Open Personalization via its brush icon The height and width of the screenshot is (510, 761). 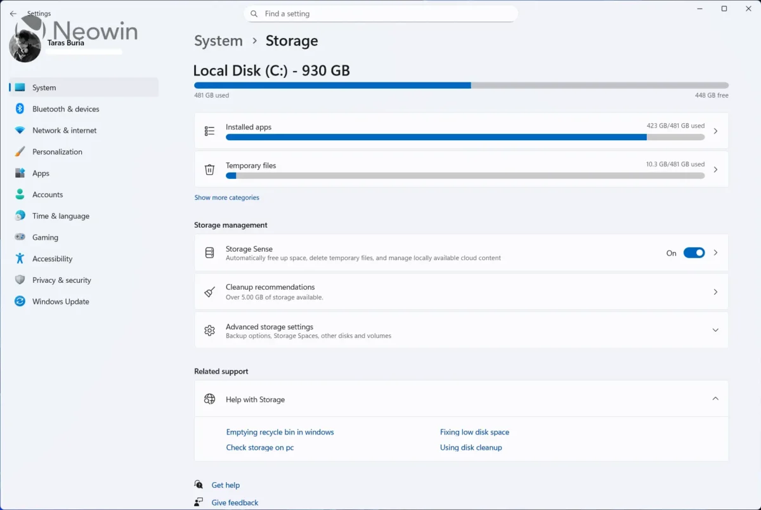point(20,152)
